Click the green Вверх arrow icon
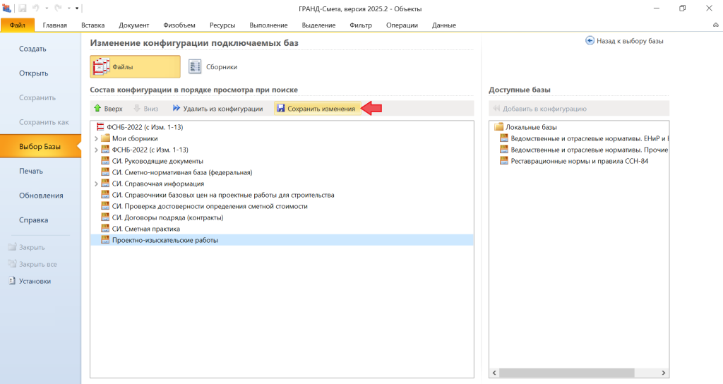 [x=97, y=109]
